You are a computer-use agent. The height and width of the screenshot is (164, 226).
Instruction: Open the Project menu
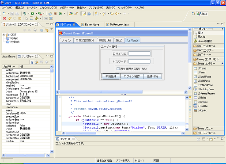(96, 8)
